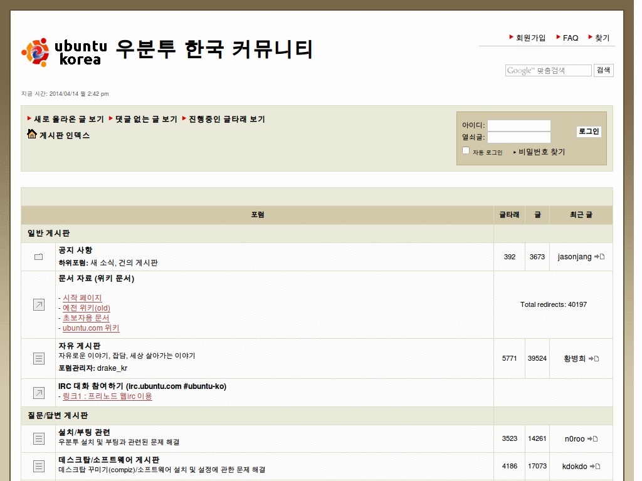Viewport: 642px width, 481px height.
Task: Open 문서 자료 (위키 문서) title
Action: coord(96,279)
